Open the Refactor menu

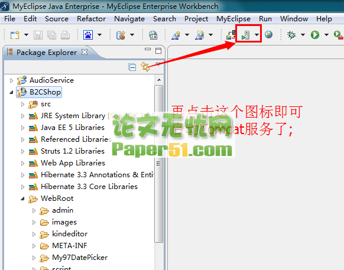tap(91, 19)
